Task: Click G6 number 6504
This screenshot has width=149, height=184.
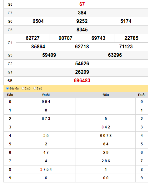Action: click(x=38, y=21)
